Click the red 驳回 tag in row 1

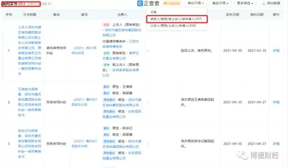106,25
